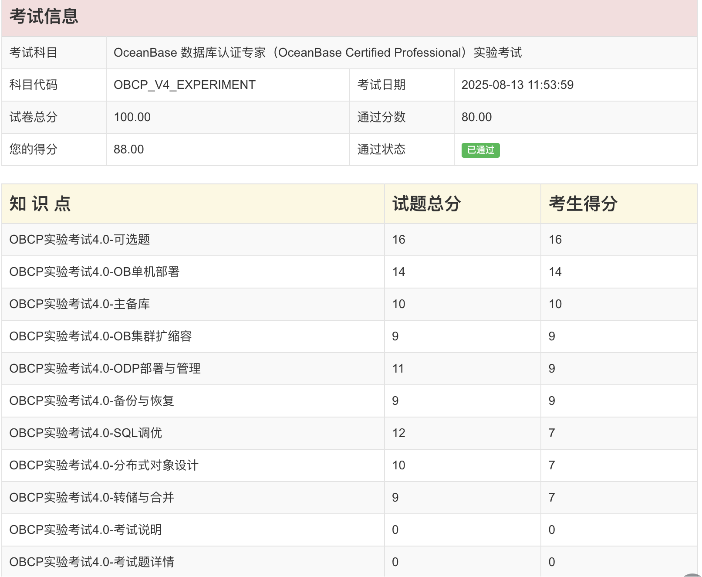Click the SQL调优 knowledge point entry

click(x=86, y=433)
